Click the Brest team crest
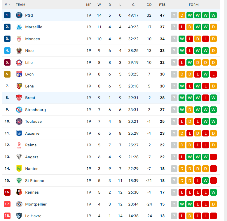The image size is (227, 221). tap(19, 98)
